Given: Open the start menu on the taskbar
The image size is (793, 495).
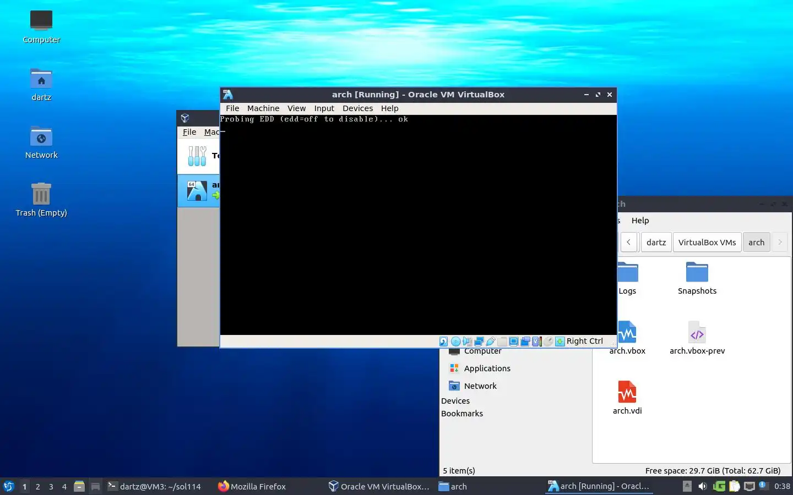Looking at the screenshot, I should tap(8, 486).
